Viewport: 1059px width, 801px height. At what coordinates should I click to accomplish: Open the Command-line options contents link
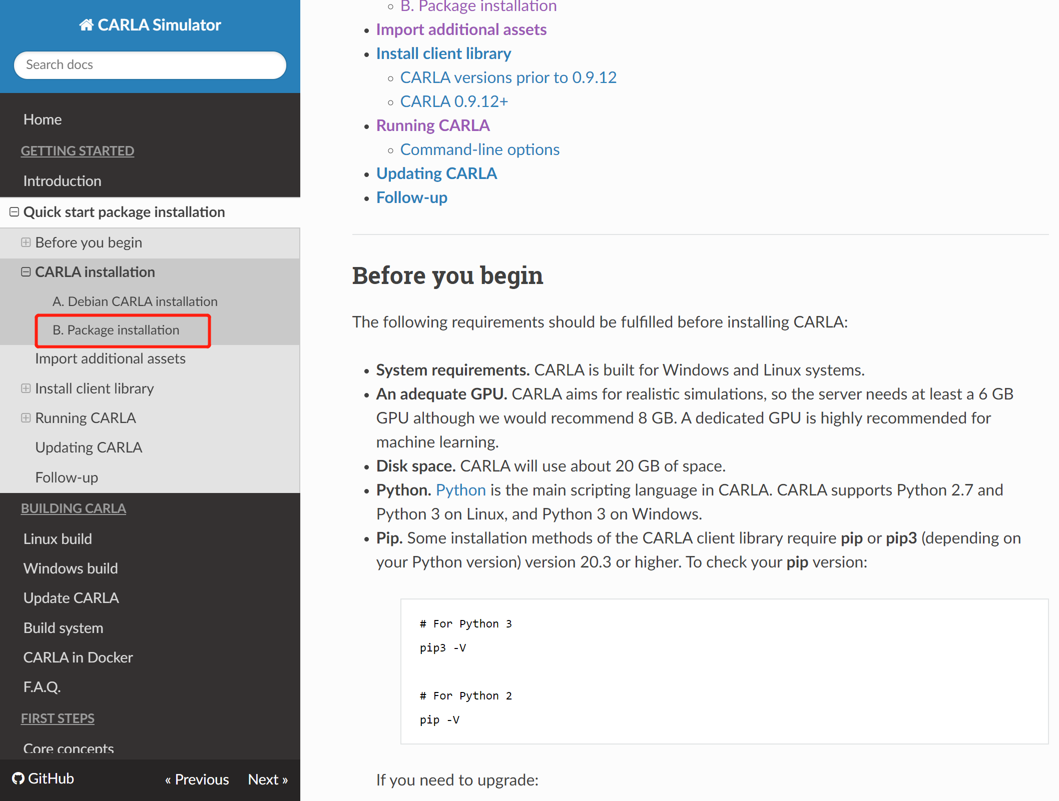479,149
